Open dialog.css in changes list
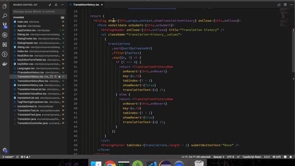The height and width of the screenshot is (166, 295). pos(39,47)
